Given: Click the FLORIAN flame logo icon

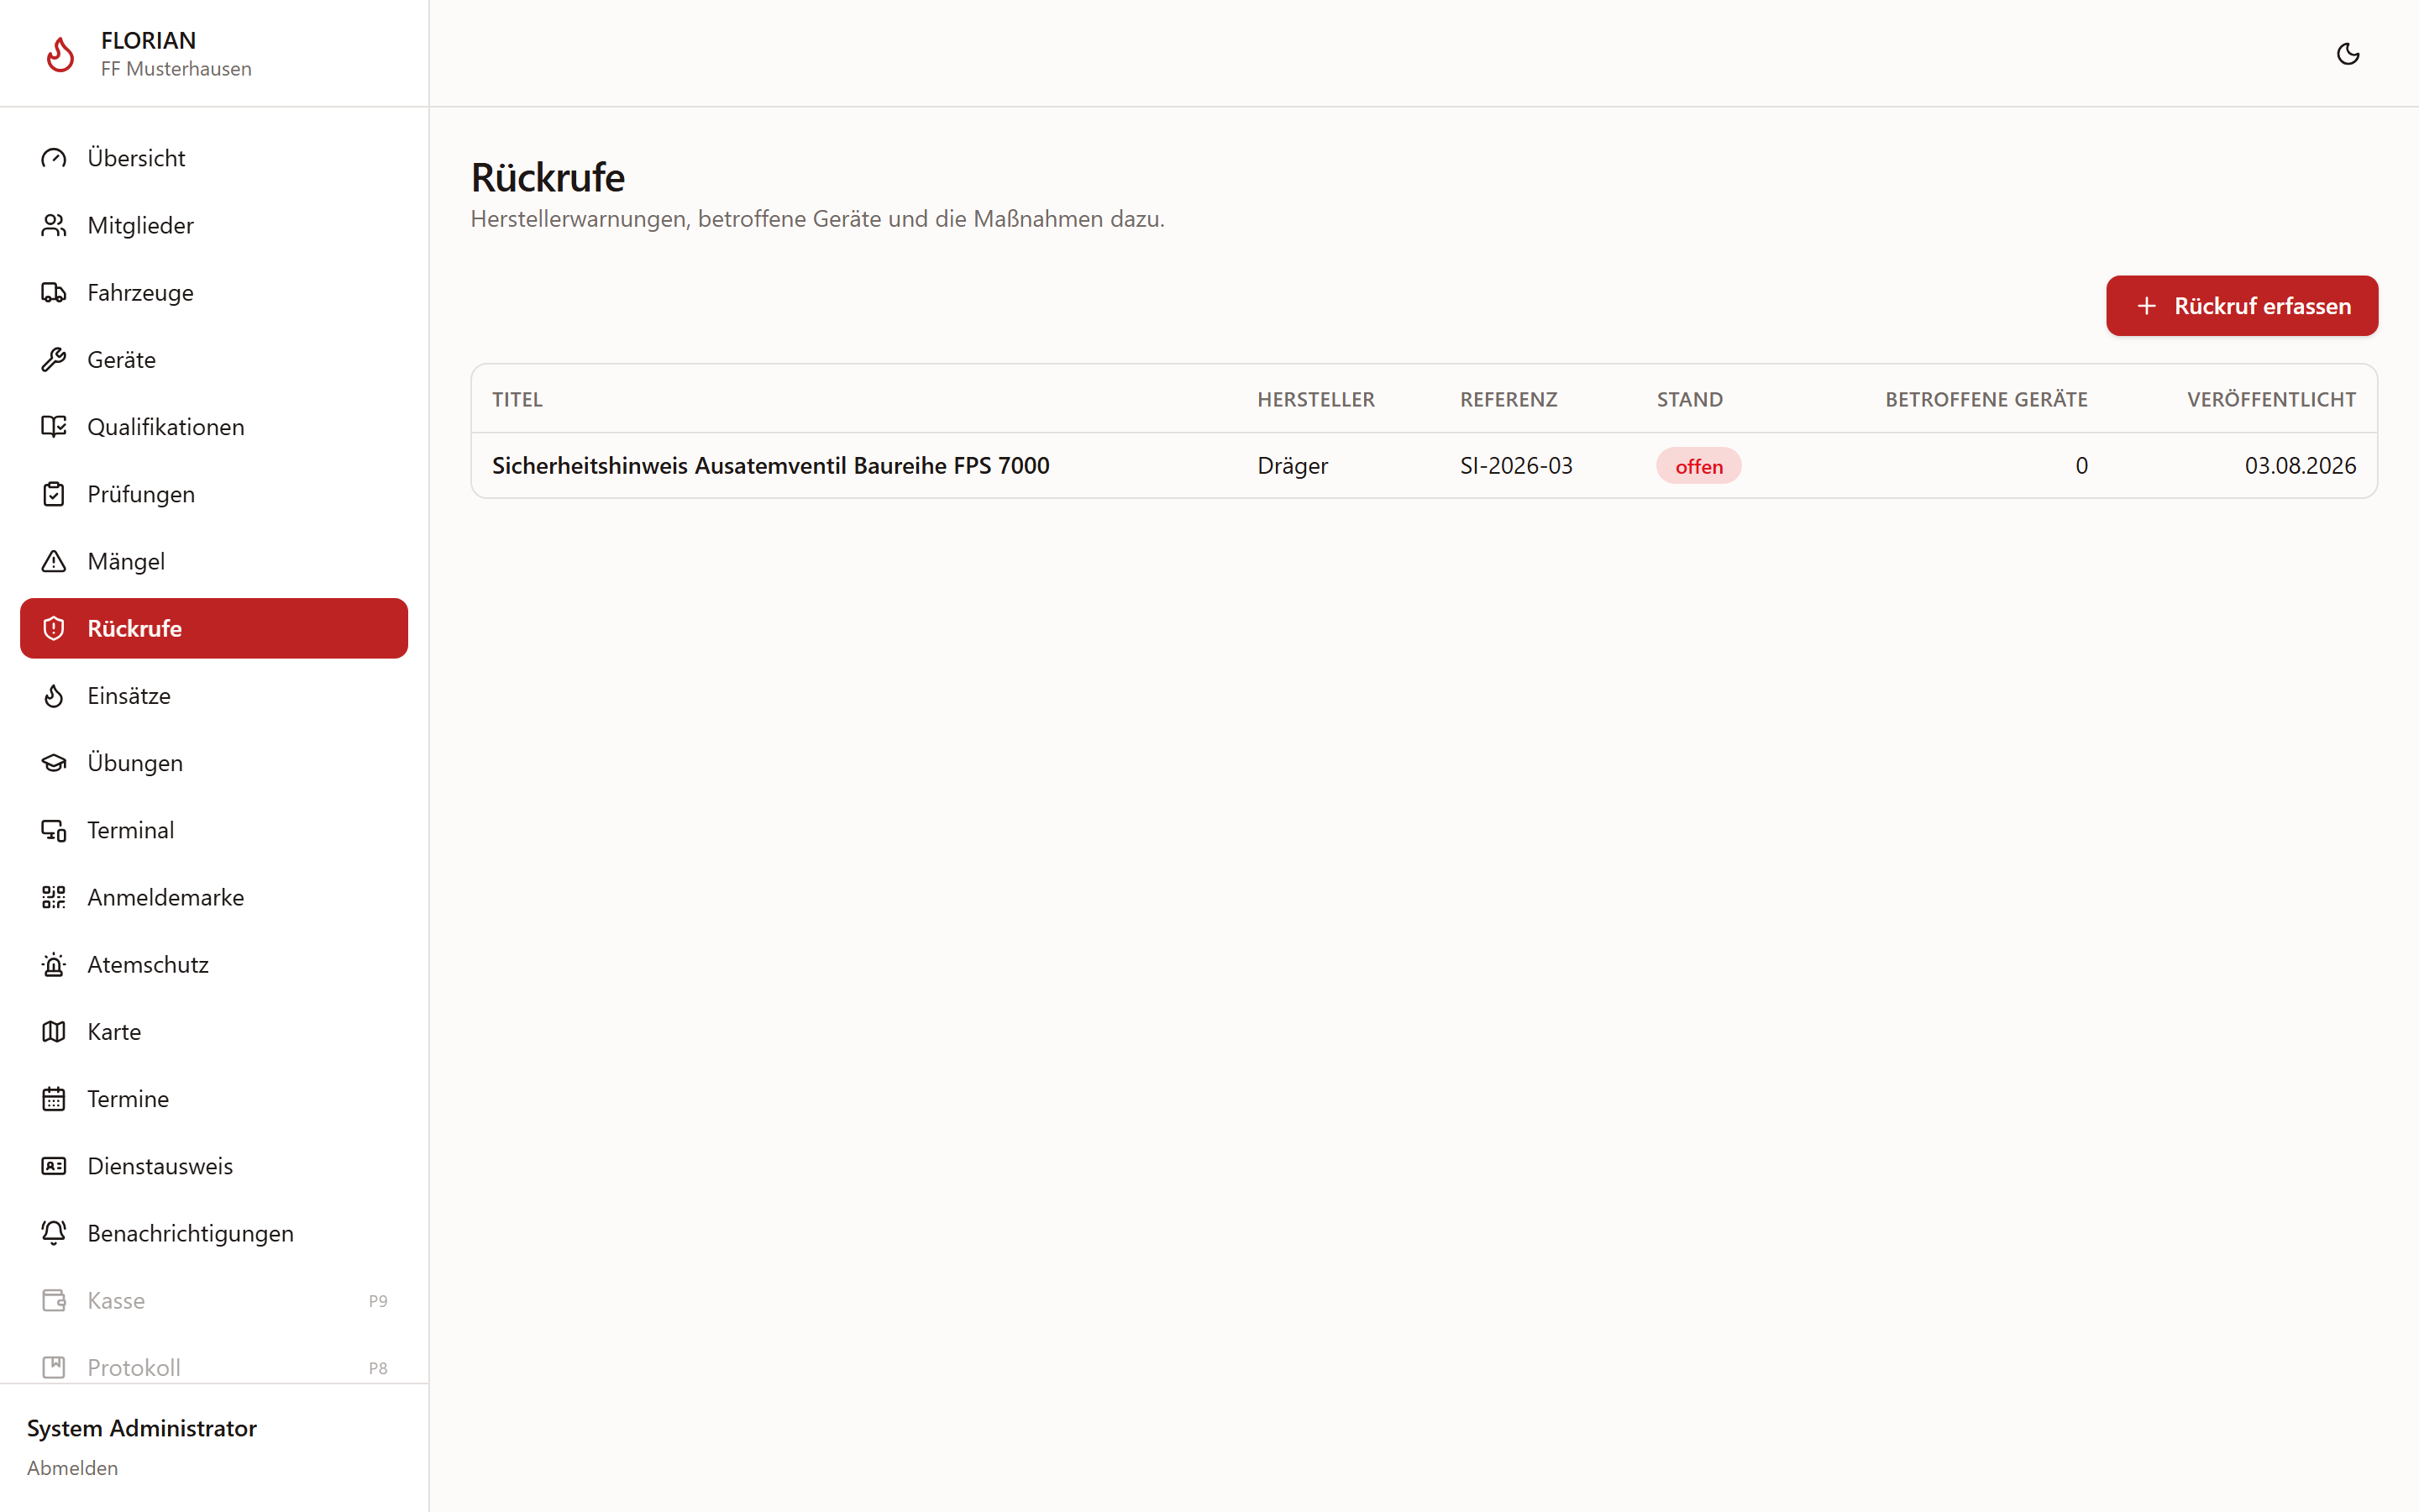Looking at the screenshot, I should [61, 54].
